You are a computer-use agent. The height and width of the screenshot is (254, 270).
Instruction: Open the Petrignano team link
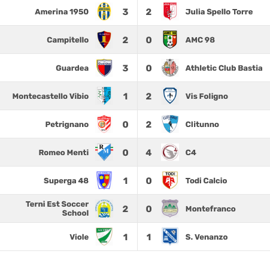point(67,125)
